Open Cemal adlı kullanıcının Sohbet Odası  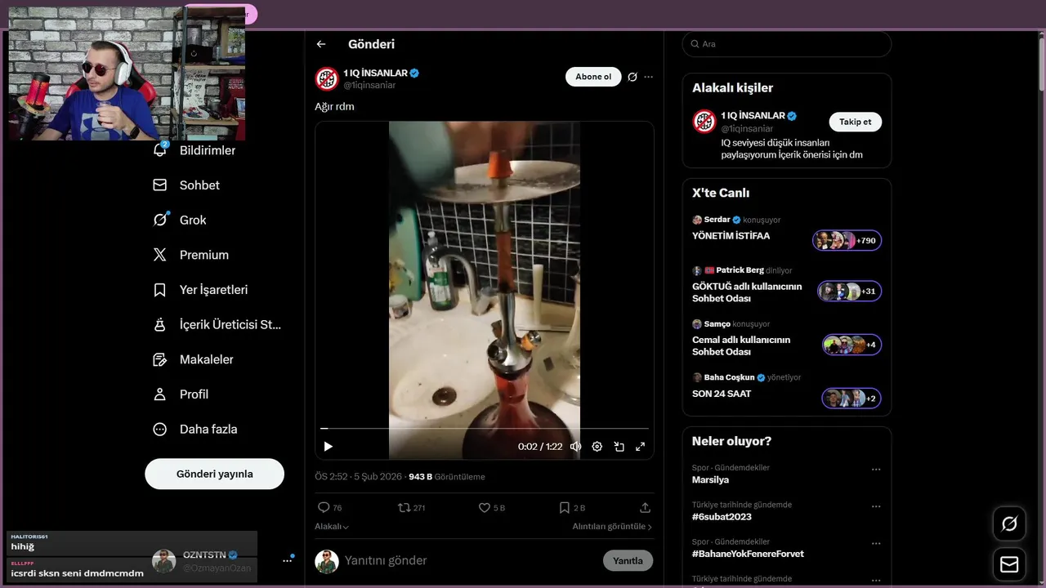pyautogui.click(x=741, y=345)
